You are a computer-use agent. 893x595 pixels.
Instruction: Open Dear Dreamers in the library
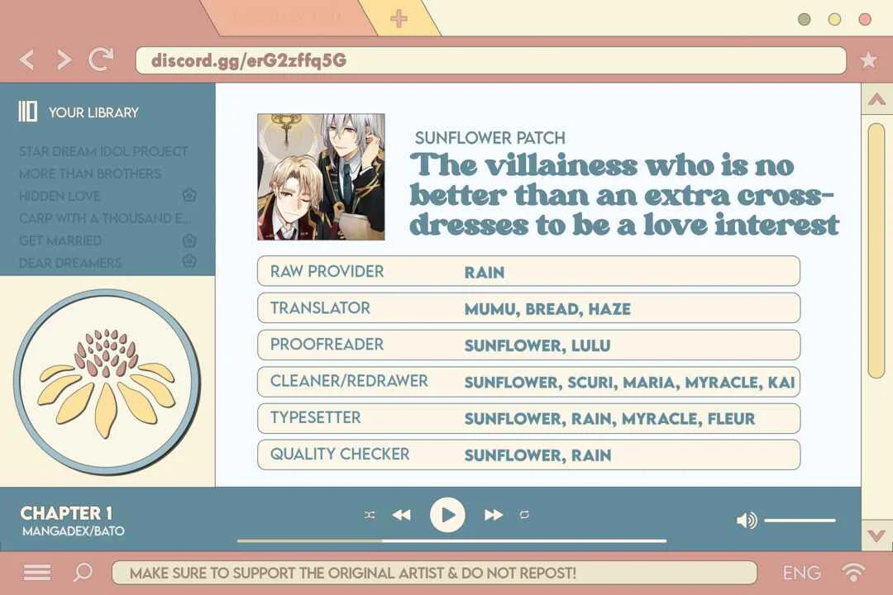coord(70,263)
